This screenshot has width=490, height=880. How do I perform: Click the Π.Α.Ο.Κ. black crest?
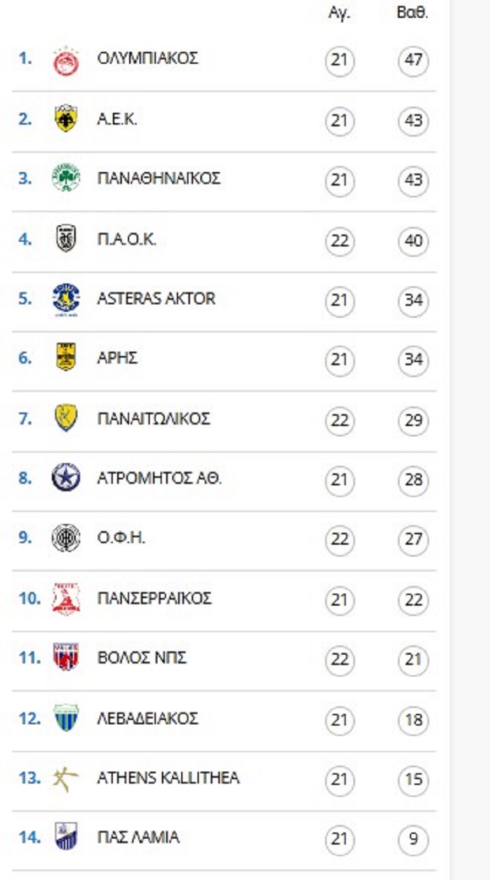pos(66,240)
